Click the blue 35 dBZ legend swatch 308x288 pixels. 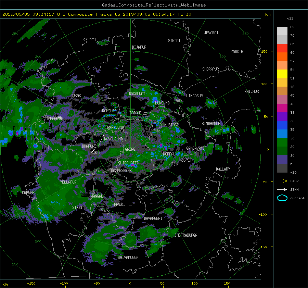click(282, 125)
